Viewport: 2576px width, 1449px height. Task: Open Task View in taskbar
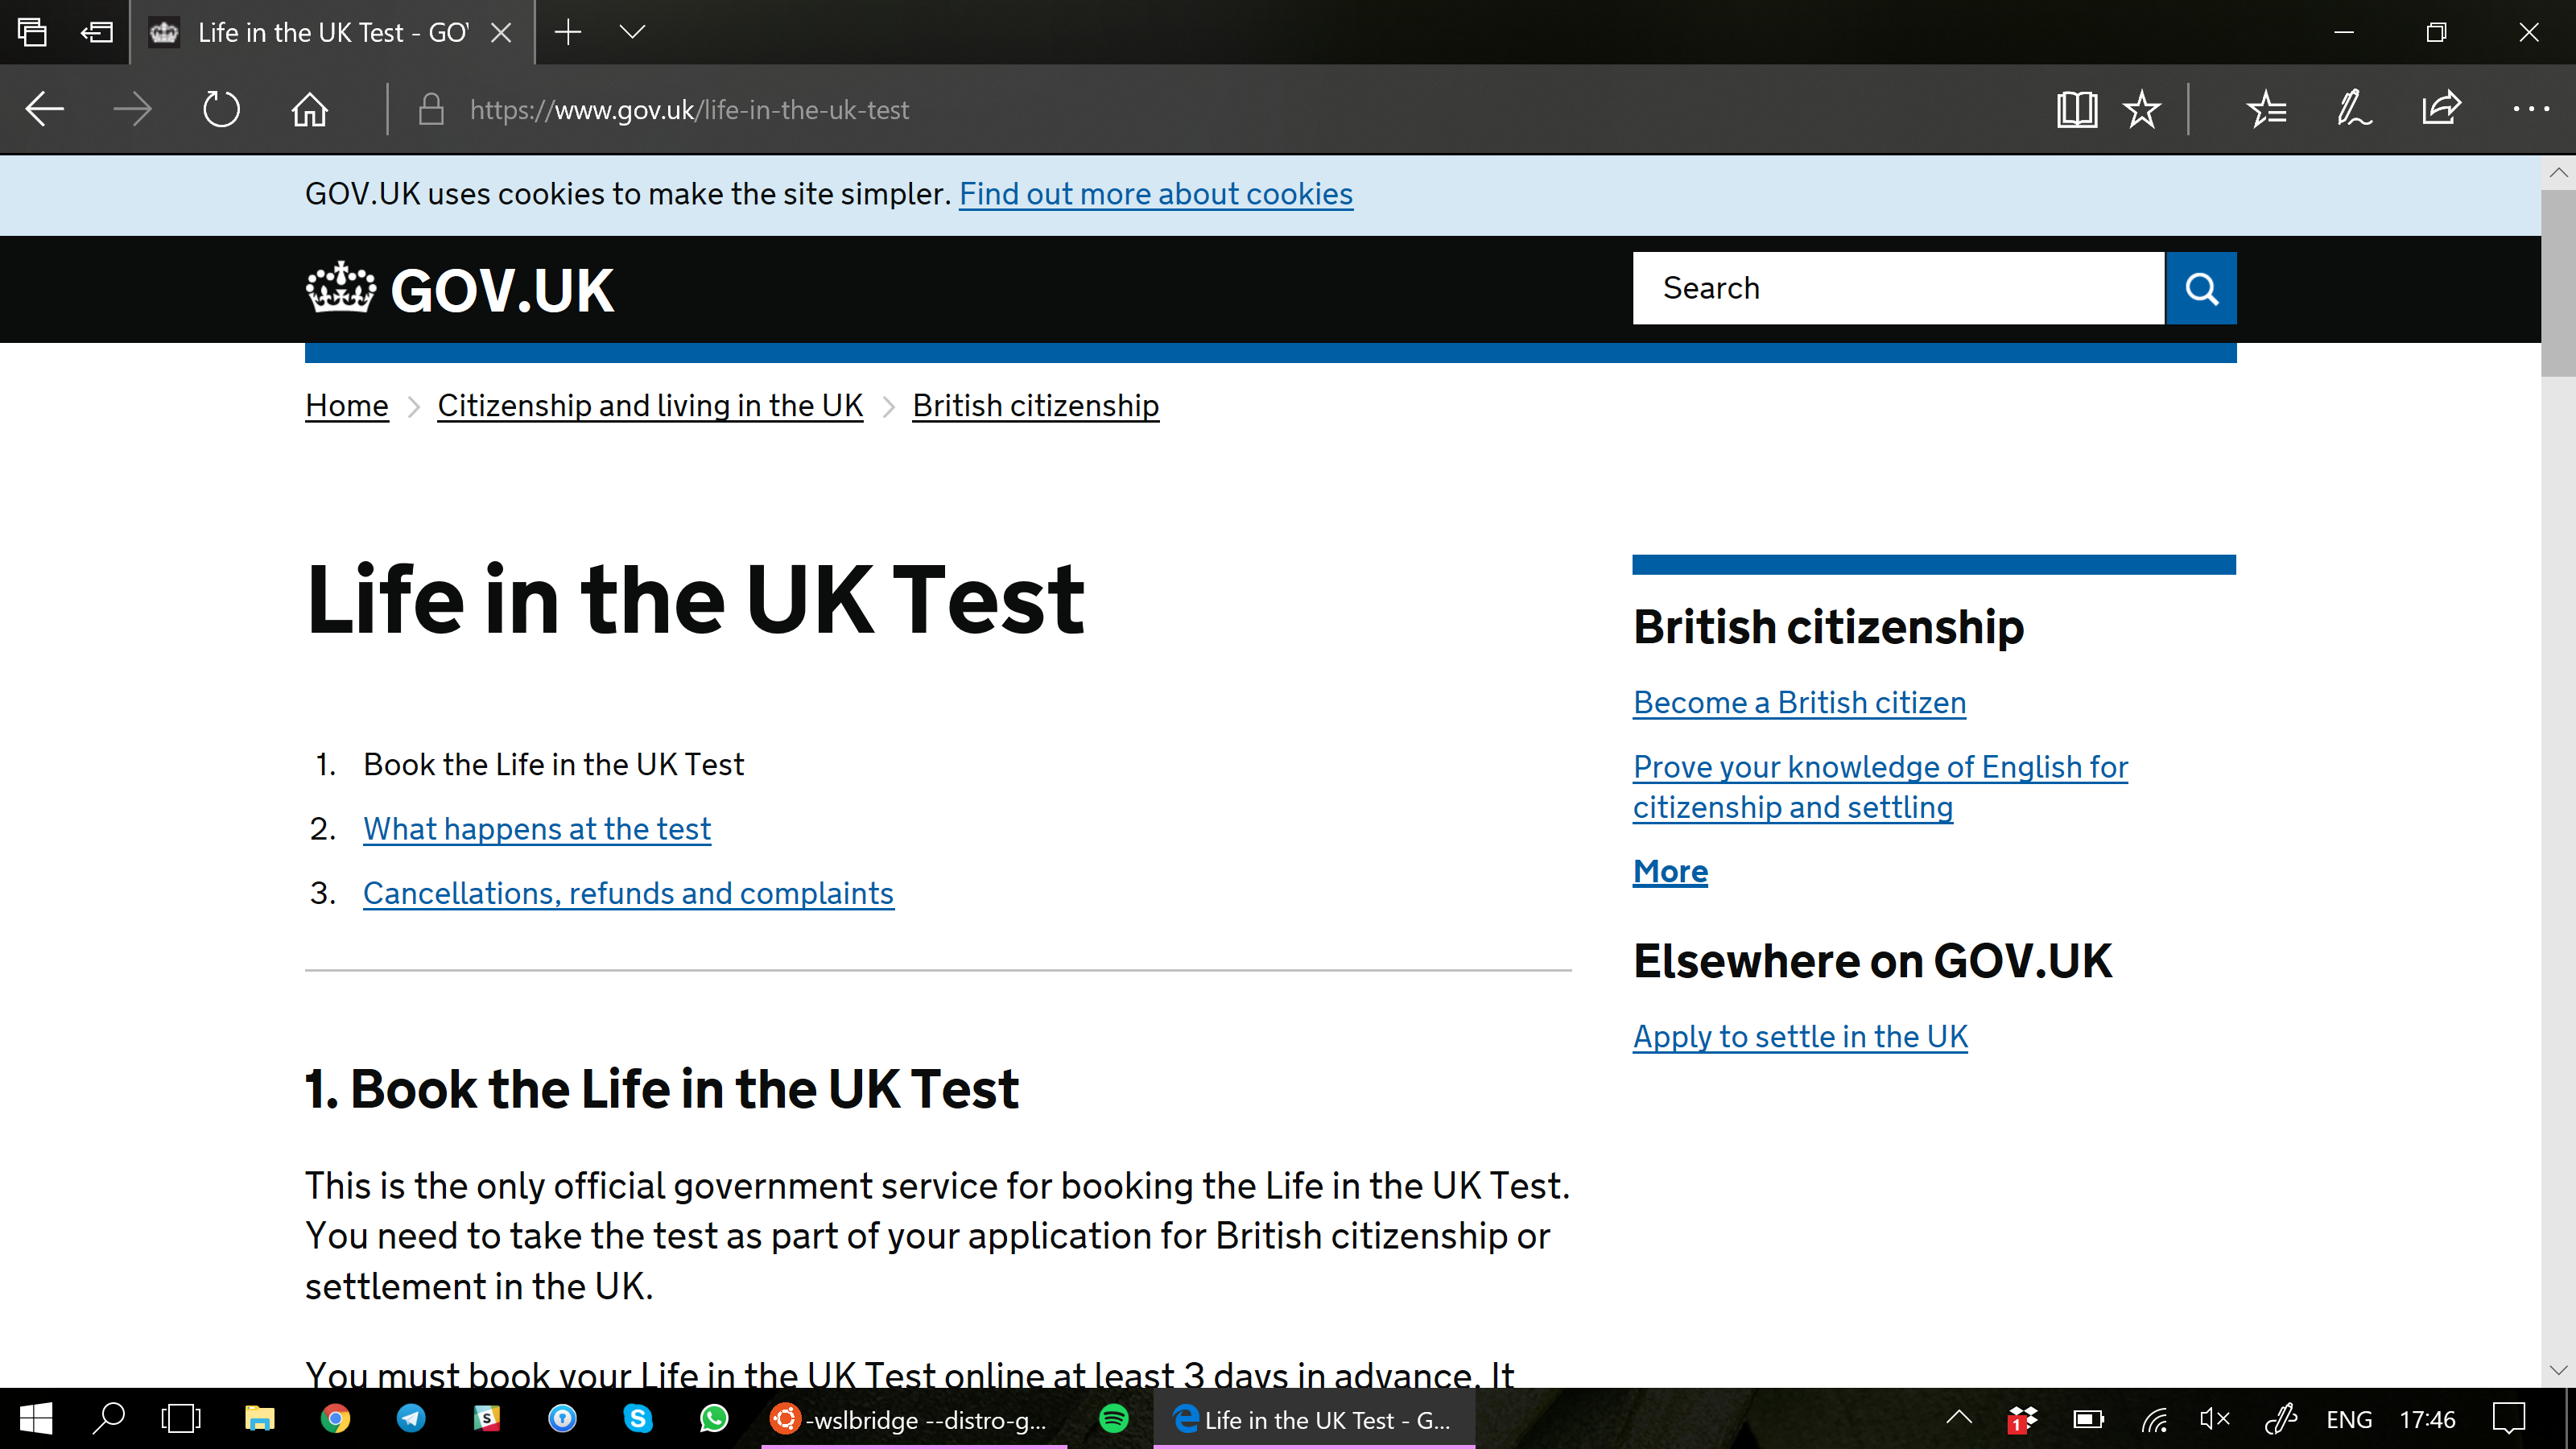pyautogui.click(x=181, y=1419)
